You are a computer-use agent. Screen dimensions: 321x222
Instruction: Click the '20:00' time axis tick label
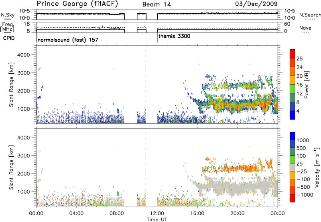(238, 214)
